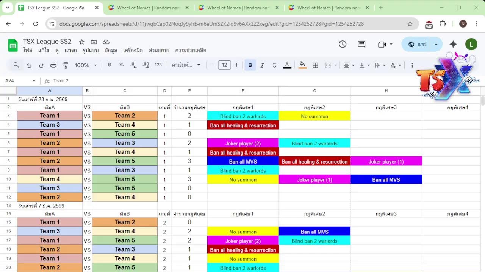Increase font size plus button
The image size is (485, 272).
coord(236,65)
